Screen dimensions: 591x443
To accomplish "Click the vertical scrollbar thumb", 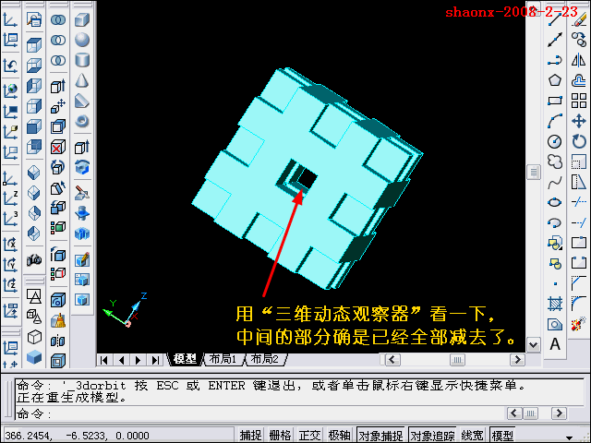I will [x=534, y=173].
